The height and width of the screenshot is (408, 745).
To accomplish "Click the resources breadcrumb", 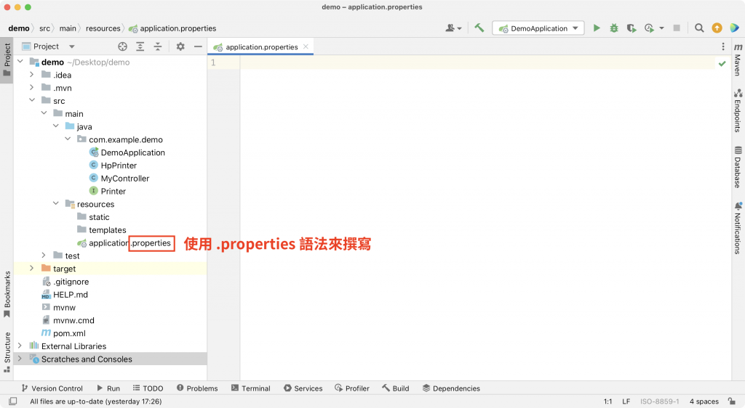I will pyautogui.click(x=103, y=28).
